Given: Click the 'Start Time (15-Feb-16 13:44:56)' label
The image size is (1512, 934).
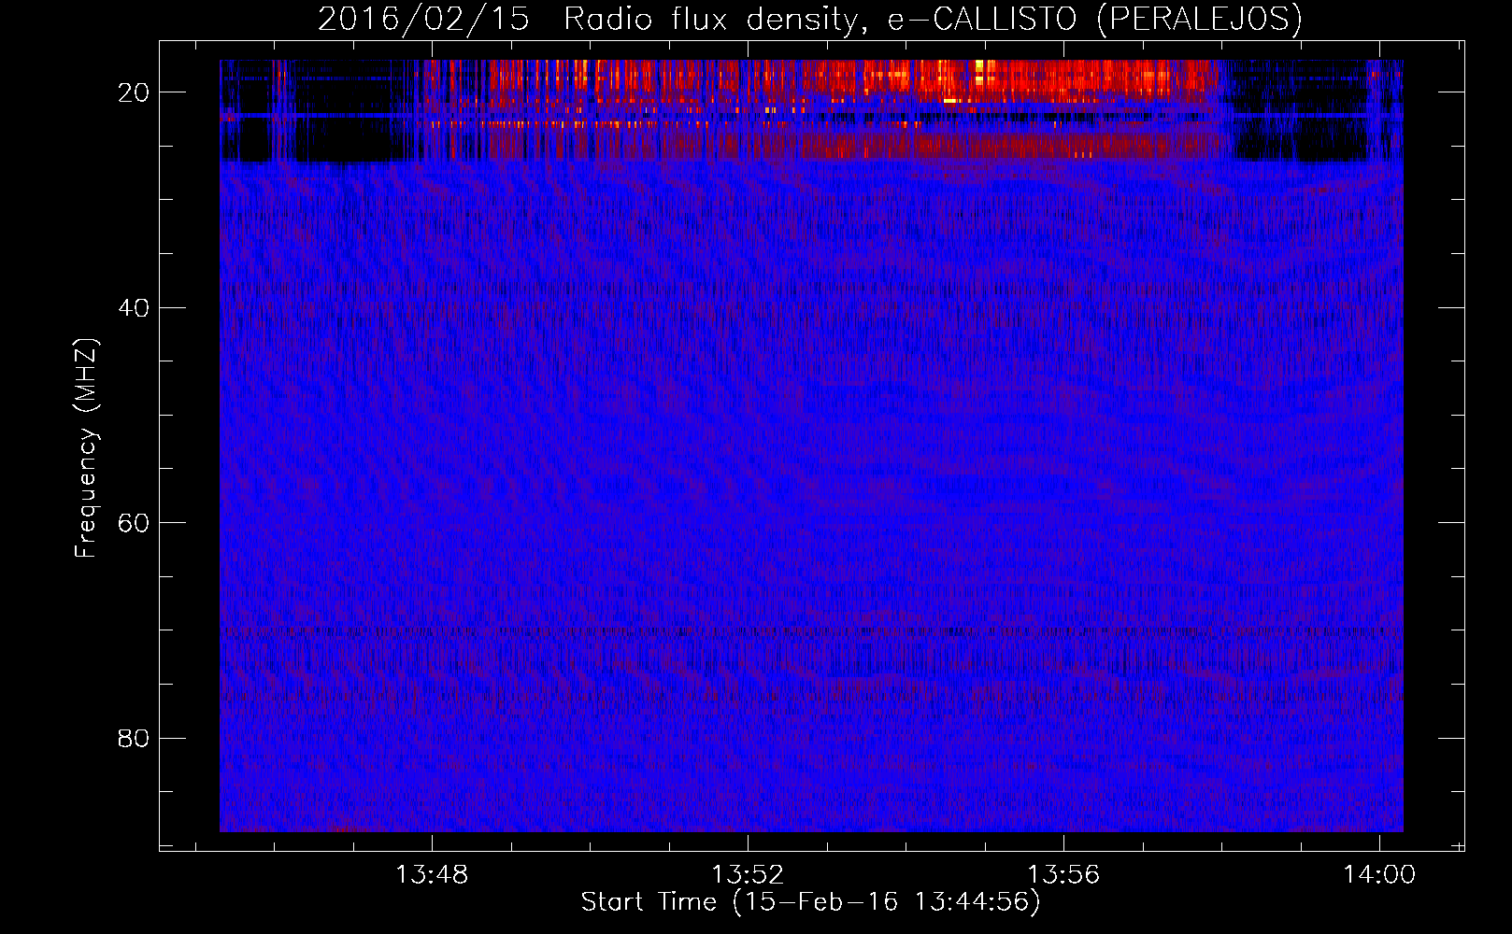Looking at the screenshot, I should pos(810,902).
